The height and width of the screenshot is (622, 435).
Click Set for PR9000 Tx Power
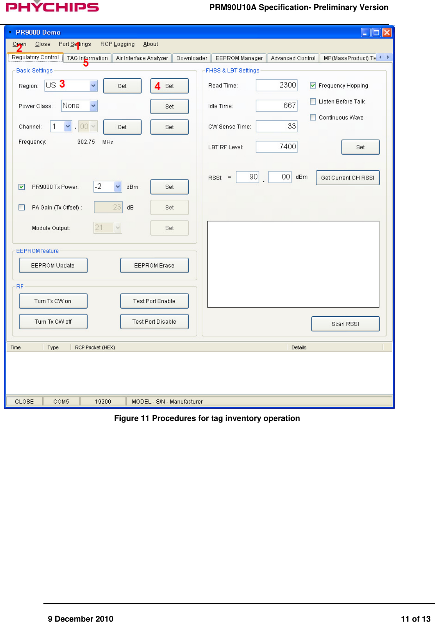click(x=169, y=187)
